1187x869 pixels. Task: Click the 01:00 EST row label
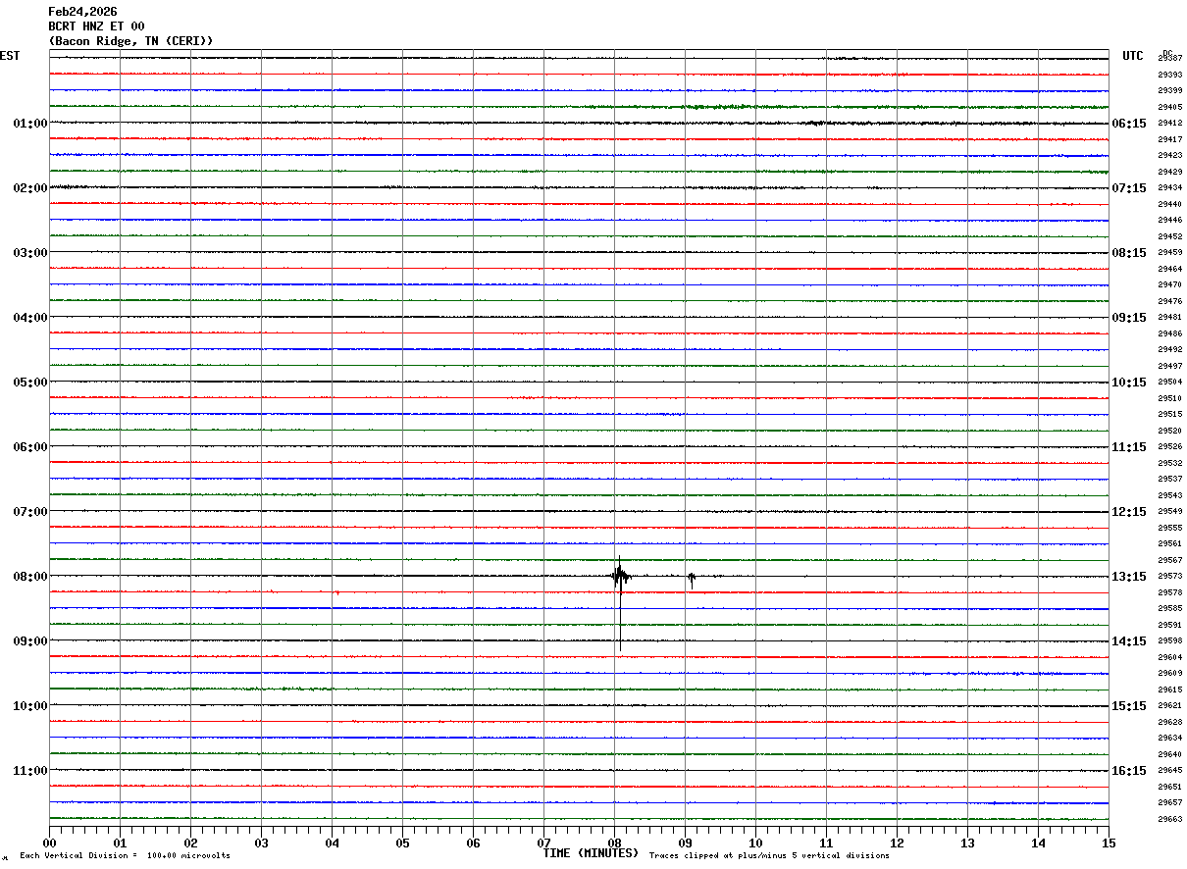[x=30, y=124]
